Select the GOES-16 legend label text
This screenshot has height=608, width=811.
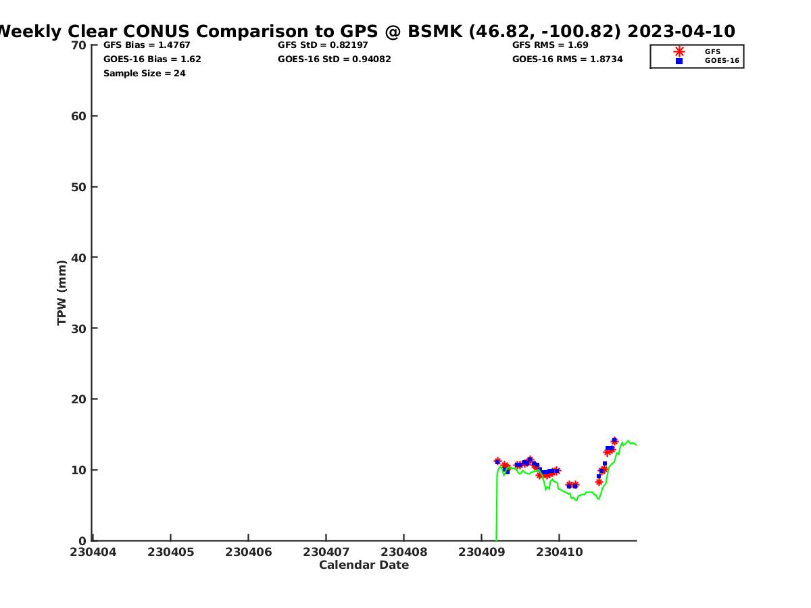[x=721, y=61]
